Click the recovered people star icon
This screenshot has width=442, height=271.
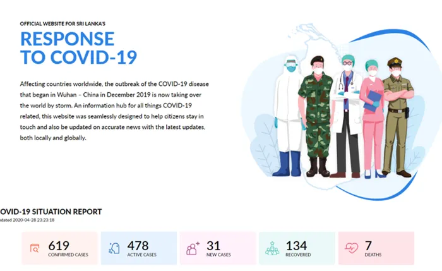point(272,248)
